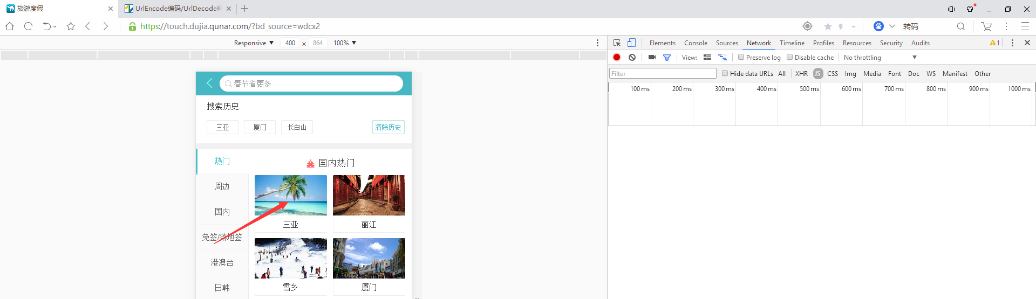Image resolution: width=1036 pixels, height=299 pixels.
Task: Open the Security tab
Action: 891,43
